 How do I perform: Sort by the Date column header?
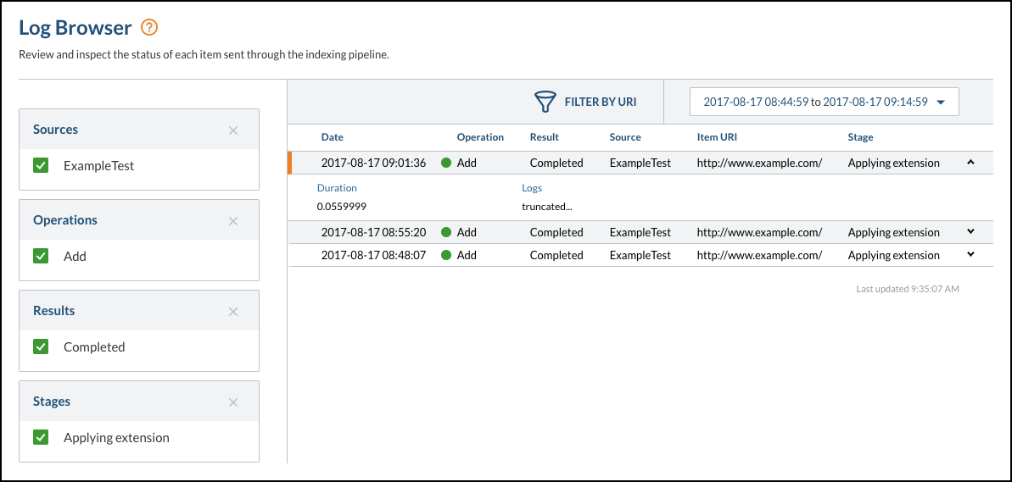(x=333, y=137)
